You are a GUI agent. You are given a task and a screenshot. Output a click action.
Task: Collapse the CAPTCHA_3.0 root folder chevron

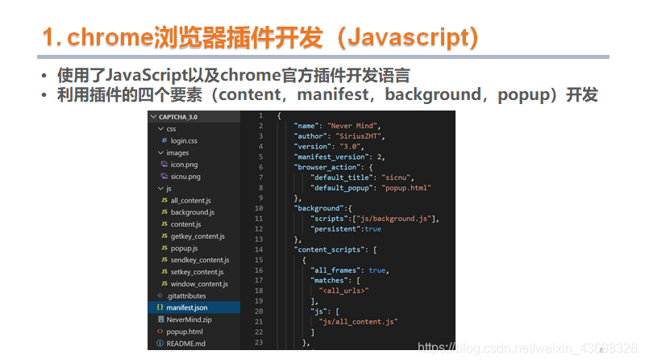[x=153, y=117]
